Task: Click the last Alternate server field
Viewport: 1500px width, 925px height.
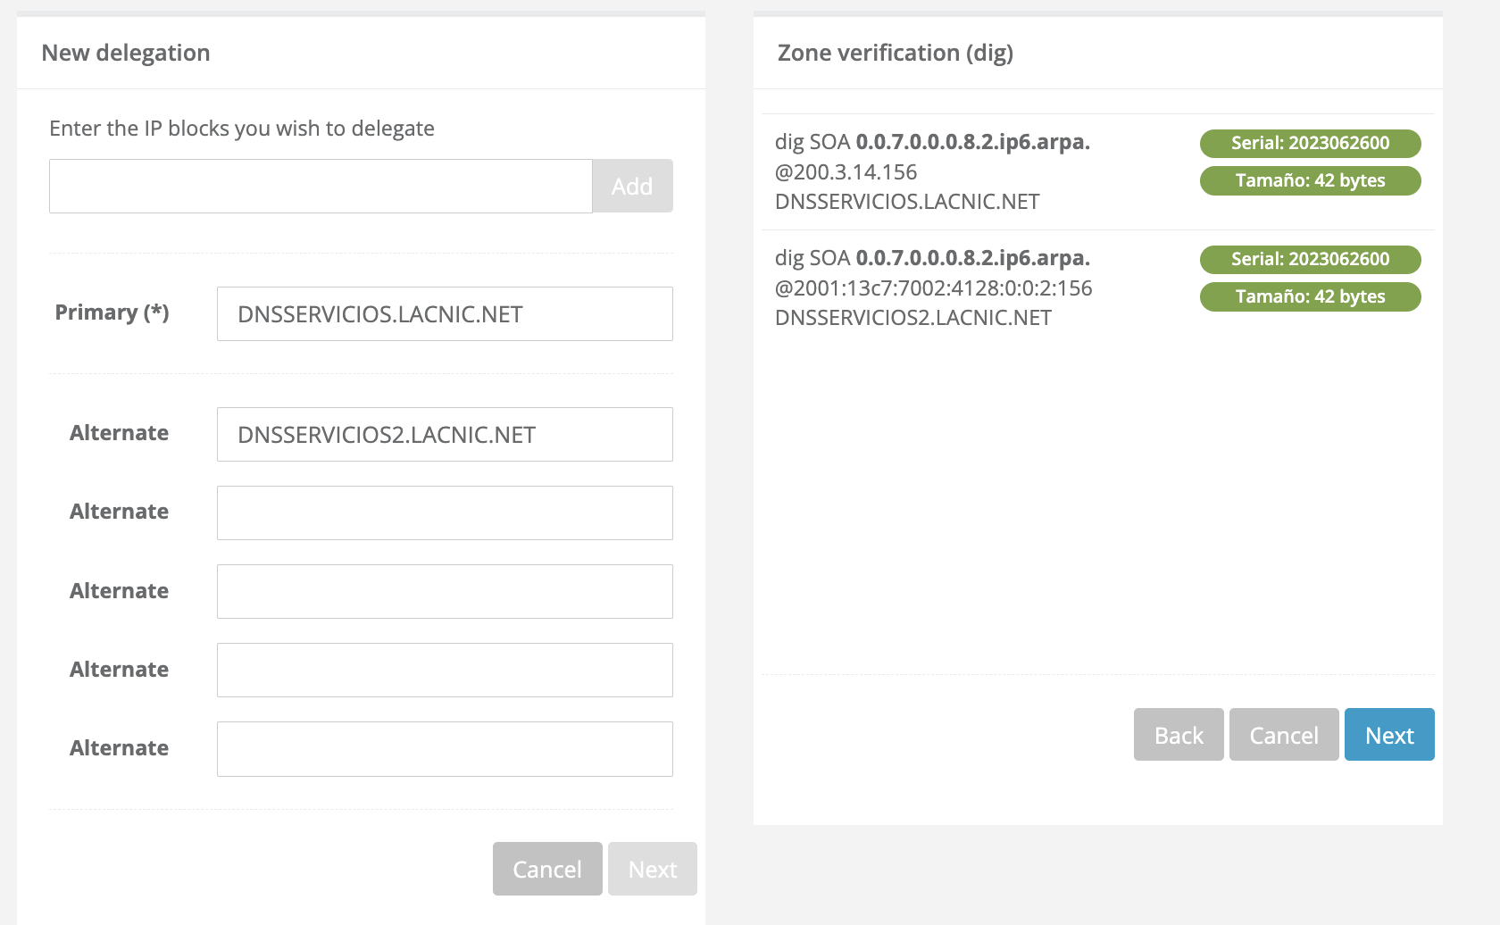Action: (444, 748)
